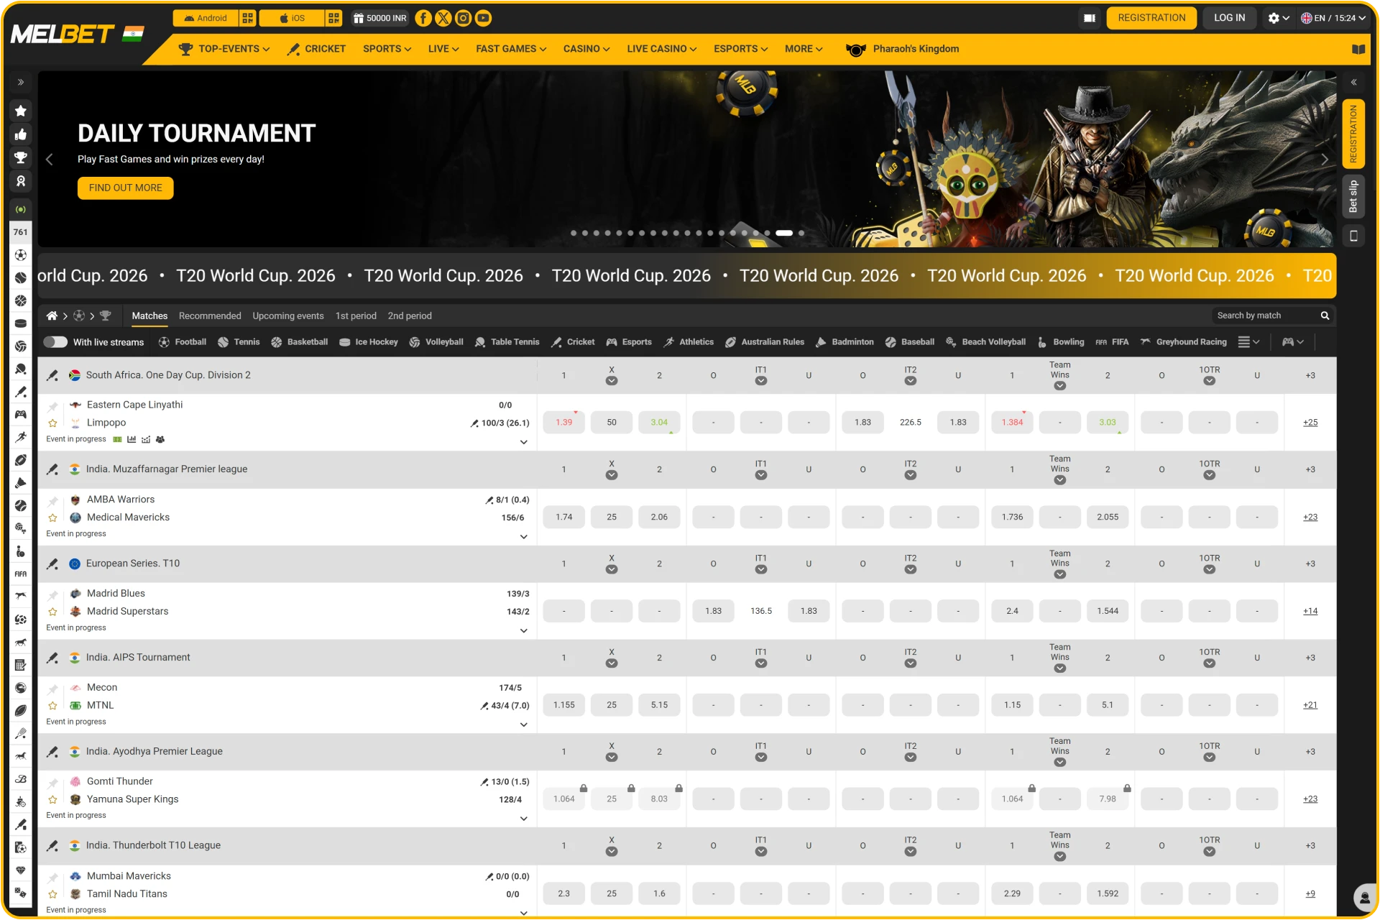Viewport: 1380px width, 920px height.
Task: Click the search magnifier icon
Action: 1325,316
